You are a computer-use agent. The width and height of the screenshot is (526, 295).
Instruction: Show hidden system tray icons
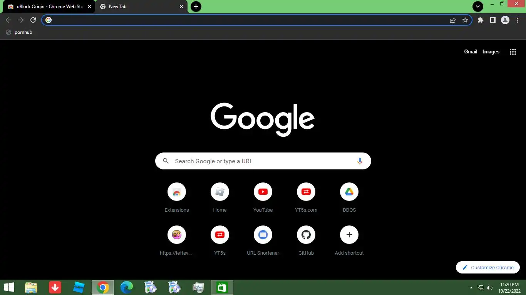pos(471,287)
